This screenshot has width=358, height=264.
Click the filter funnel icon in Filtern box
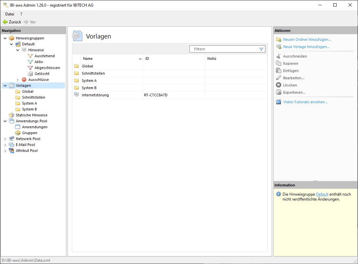261,49
